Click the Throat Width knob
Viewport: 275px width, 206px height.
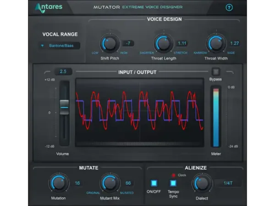[x=216, y=43]
